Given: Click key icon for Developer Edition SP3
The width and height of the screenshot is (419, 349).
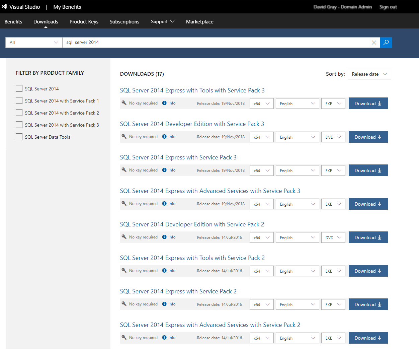Looking at the screenshot, I should coord(124,136).
